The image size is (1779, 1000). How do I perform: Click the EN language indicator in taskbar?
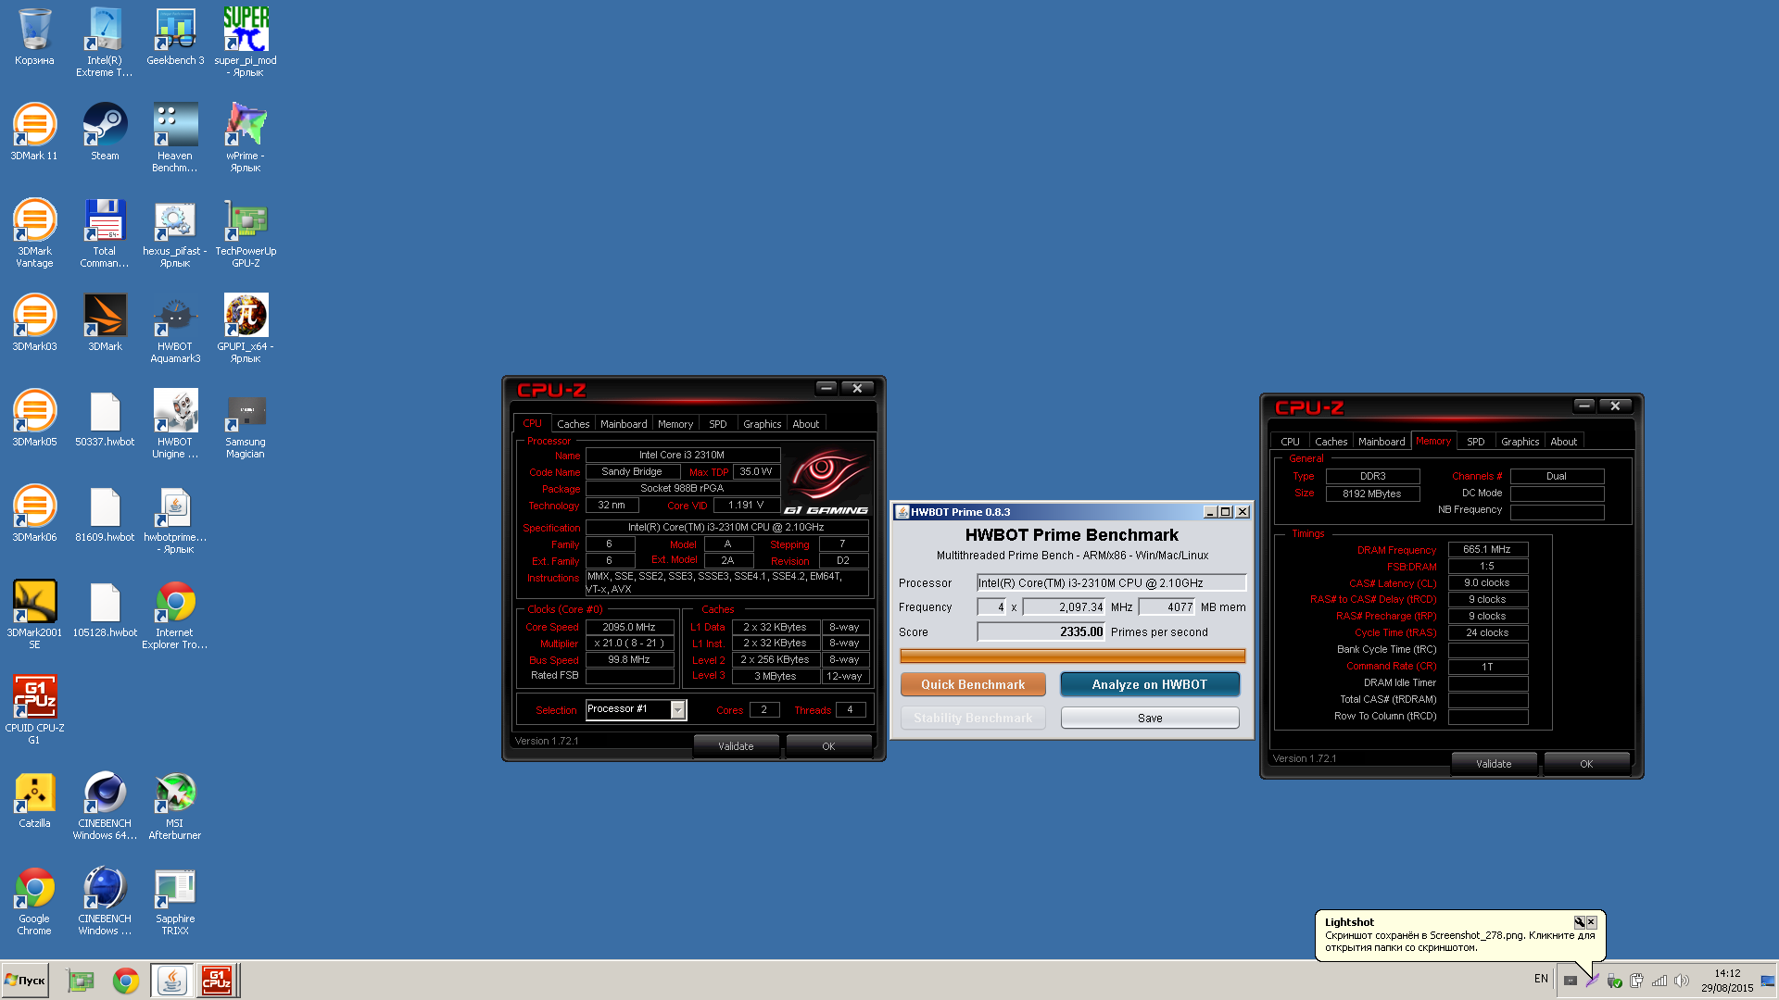click(1541, 979)
